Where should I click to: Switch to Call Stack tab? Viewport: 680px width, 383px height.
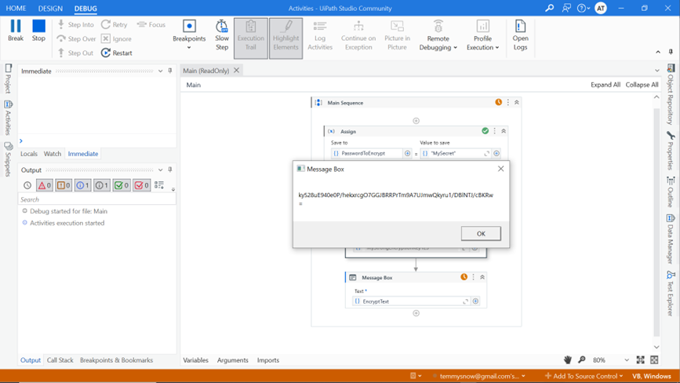point(60,360)
